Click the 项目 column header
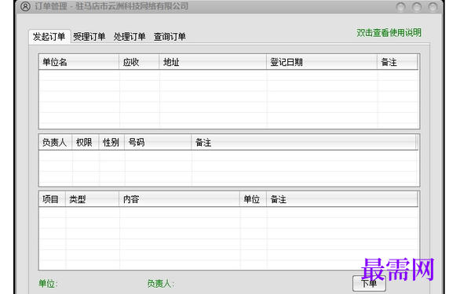449x294 pixels. [52, 199]
